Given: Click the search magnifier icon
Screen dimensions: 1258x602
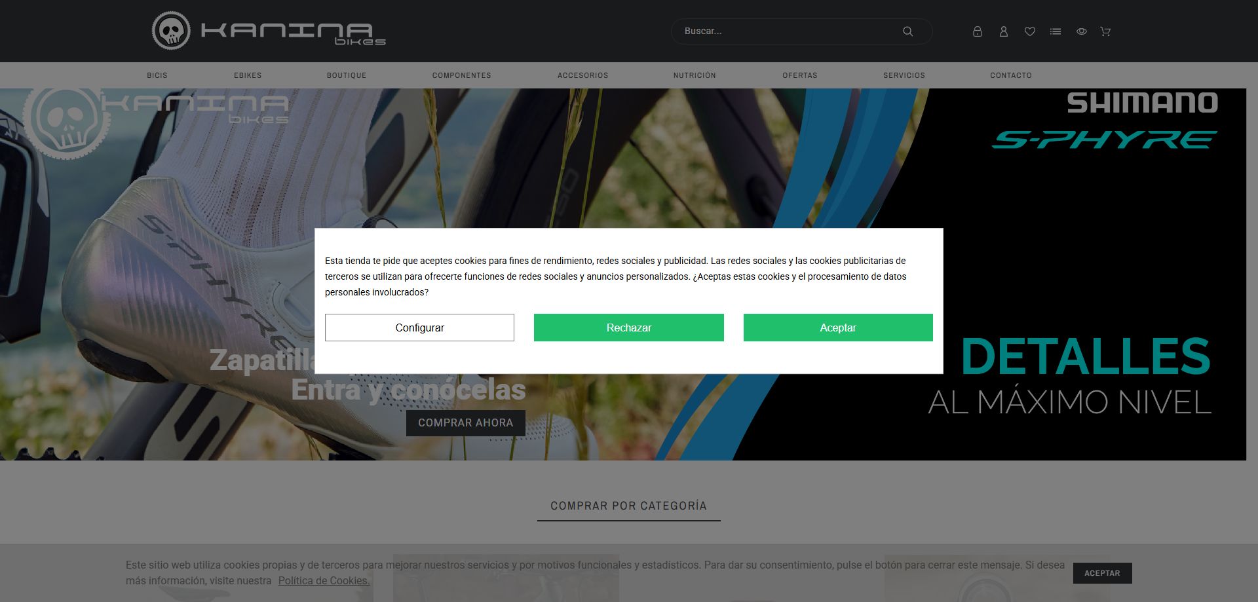Looking at the screenshot, I should (907, 31).
